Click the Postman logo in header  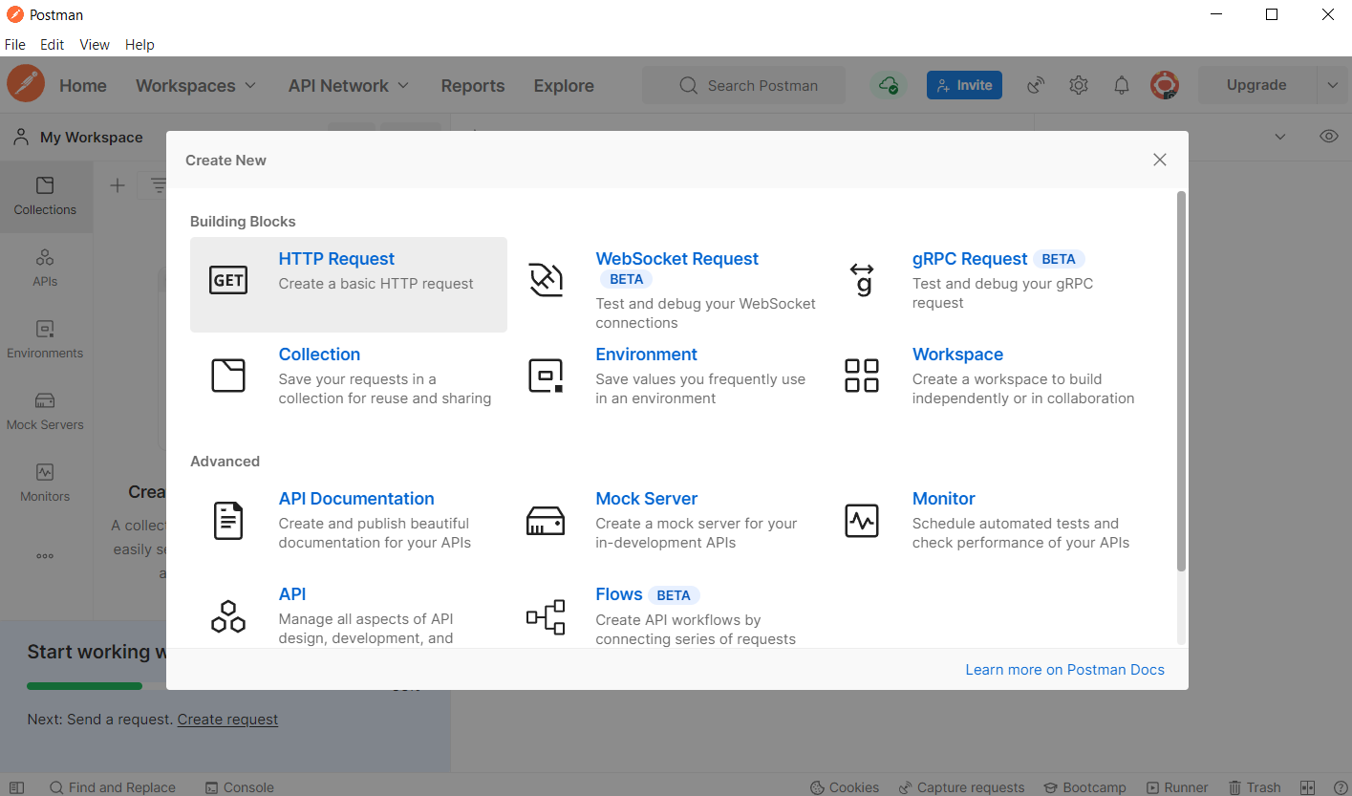tap(26, 84)
